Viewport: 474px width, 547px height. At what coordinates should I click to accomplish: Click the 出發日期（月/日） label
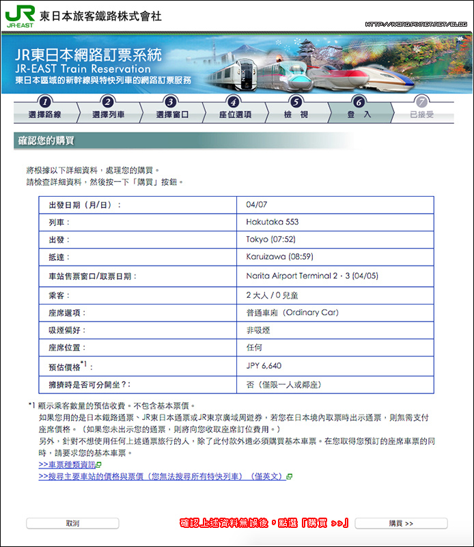pos(85,205)
